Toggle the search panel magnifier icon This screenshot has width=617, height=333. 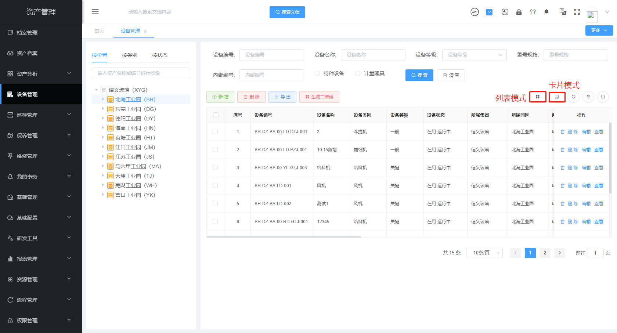point(603,97)
